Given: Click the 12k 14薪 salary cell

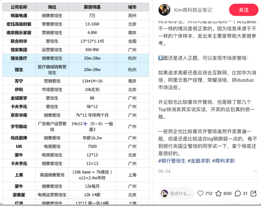Looking at the screenshot, I should click(92, 195).
